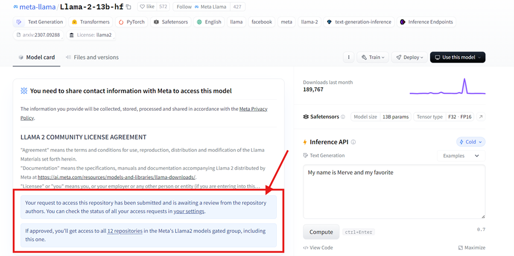The image size is (514, 256).
Task: Select the facebook tag
Action: click(x=261, y=22)
